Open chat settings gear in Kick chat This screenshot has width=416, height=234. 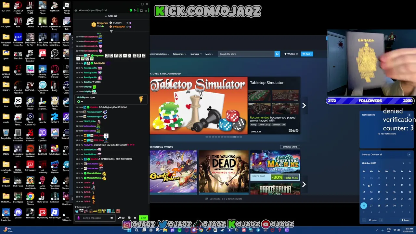(x=134, y=218)
